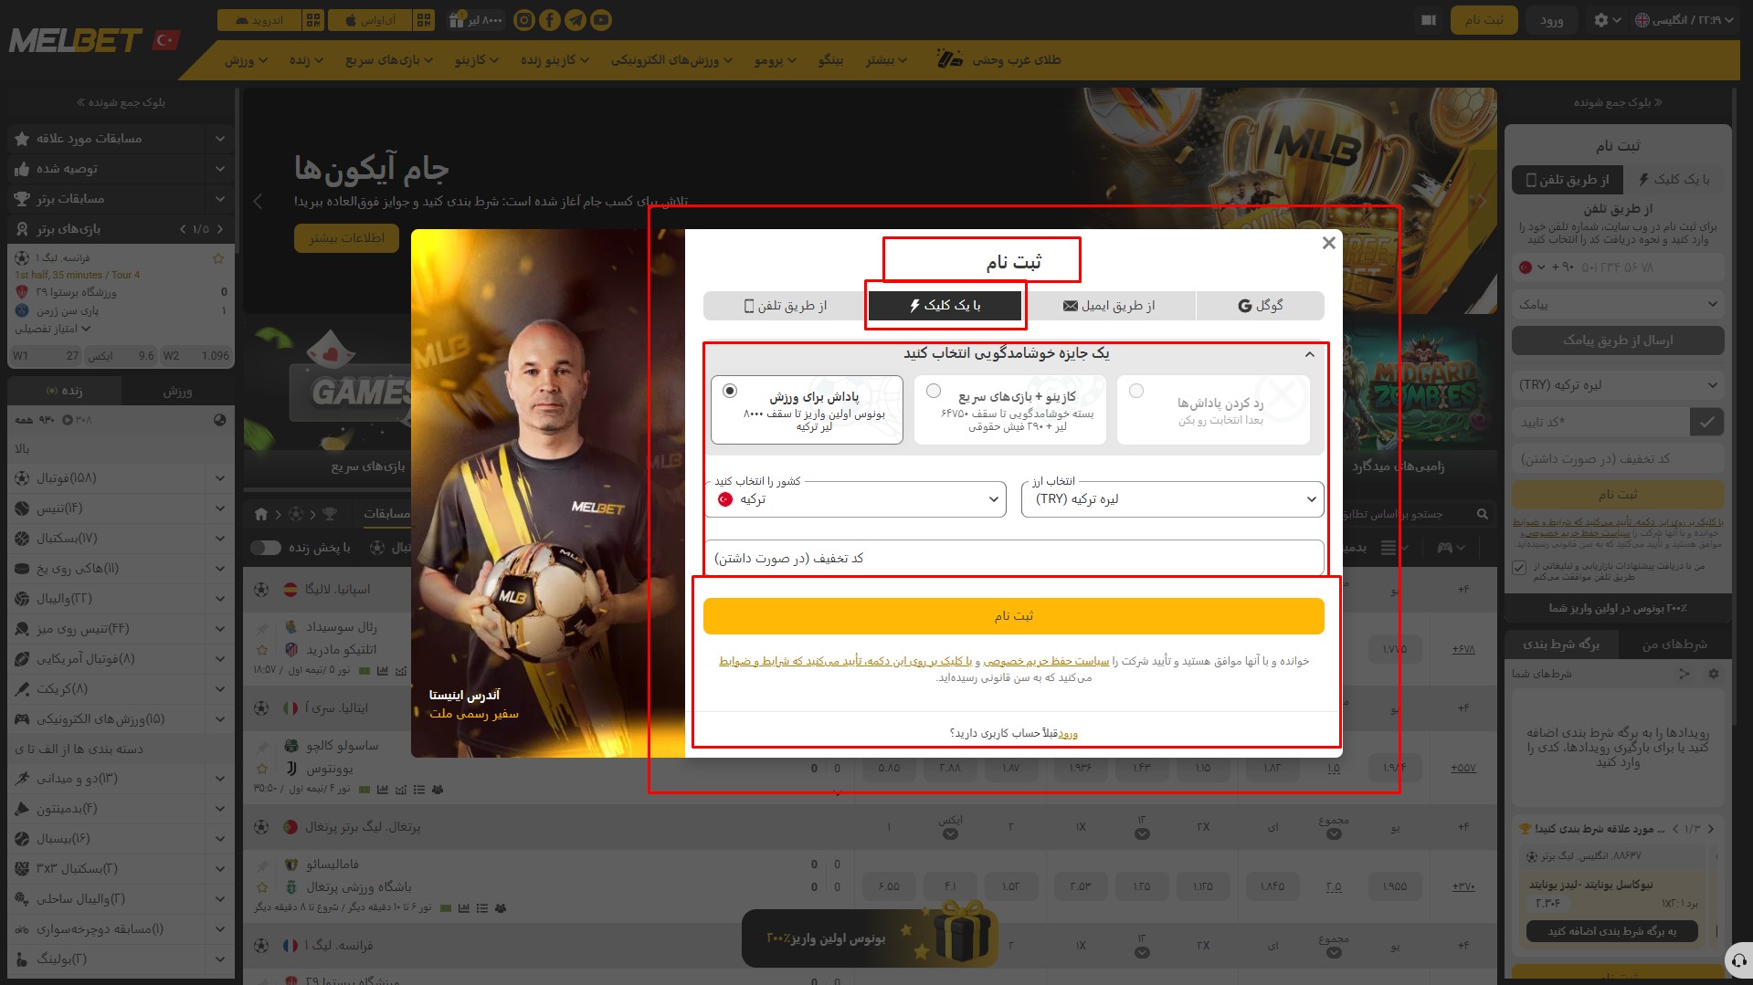Open the Instagram icon in the top bar

coord(523,20)
